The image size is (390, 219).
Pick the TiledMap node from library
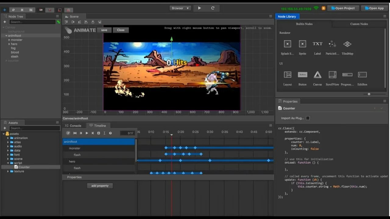pyautogui.click(x=347, y=44)
